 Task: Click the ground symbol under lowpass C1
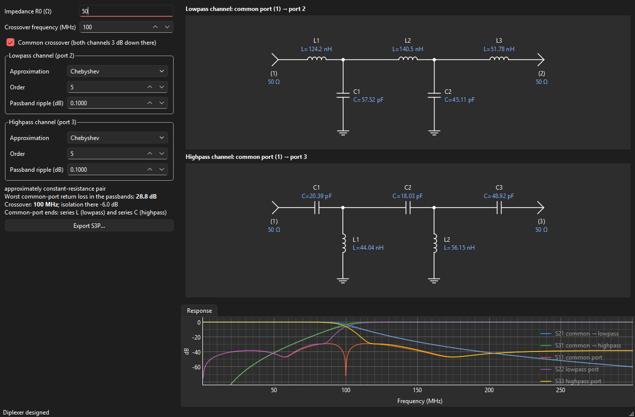point(343,133)
